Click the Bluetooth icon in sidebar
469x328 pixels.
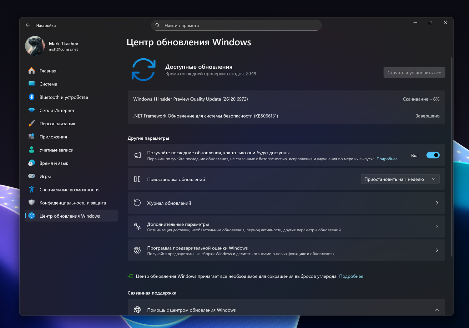point(32,97)
